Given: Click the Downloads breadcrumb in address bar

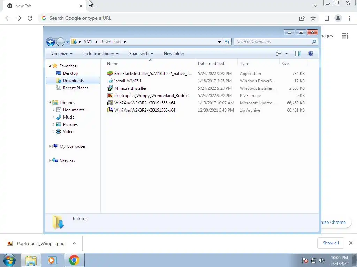Looking at the screenshot, I should click(111, 42).
